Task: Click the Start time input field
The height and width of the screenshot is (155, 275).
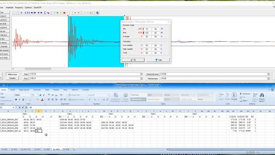Action: click(85, 74)
